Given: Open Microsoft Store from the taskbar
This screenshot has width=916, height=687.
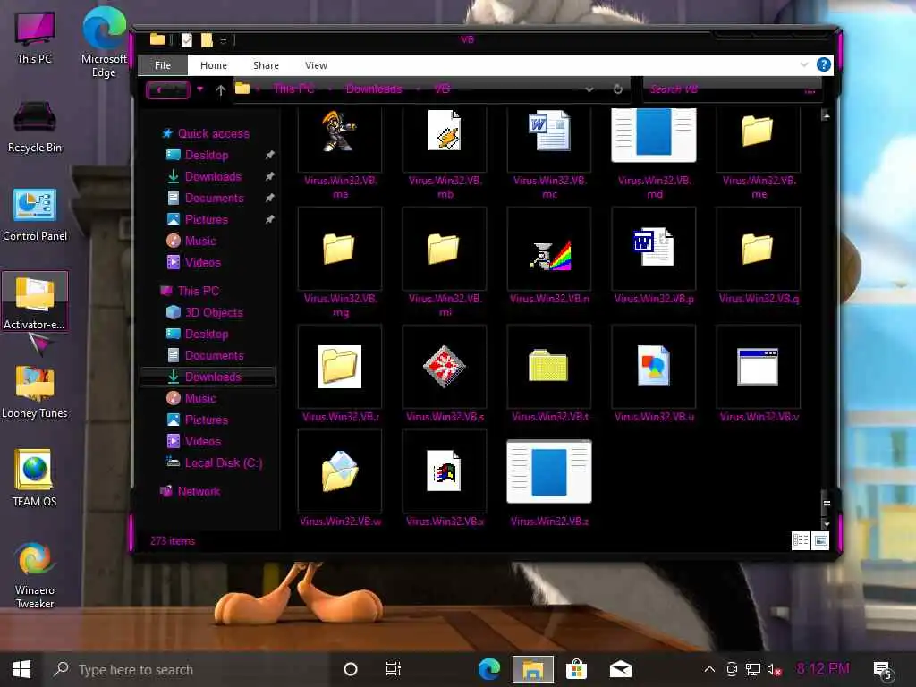Looking at the screenshot, I should [x=576, y=669].
